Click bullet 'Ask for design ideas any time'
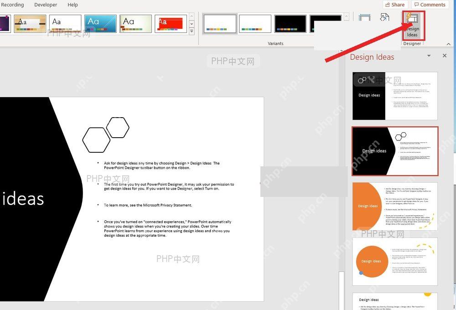 click(x=162, y=165)
